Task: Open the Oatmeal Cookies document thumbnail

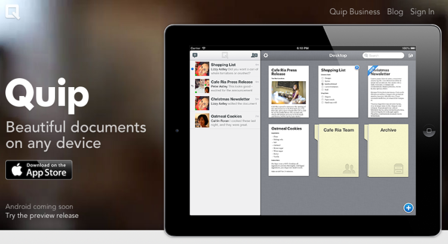Action: (289, 150)
